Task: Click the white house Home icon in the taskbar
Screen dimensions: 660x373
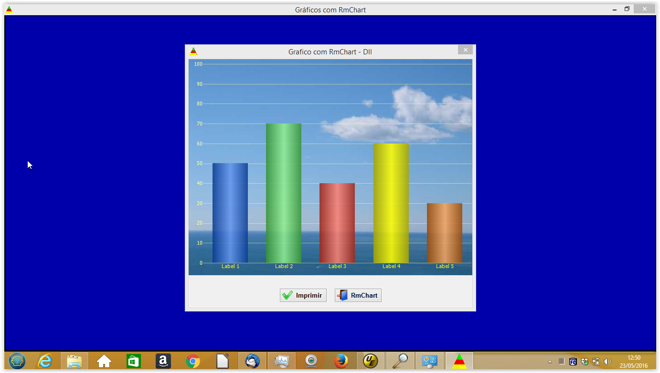Action: point(104,361)
